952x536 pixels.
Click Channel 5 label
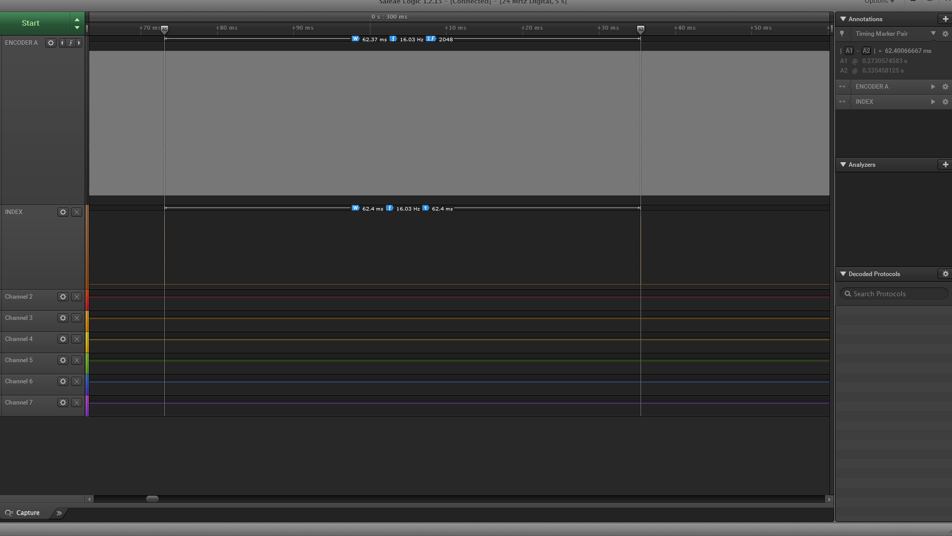[19, 360]
